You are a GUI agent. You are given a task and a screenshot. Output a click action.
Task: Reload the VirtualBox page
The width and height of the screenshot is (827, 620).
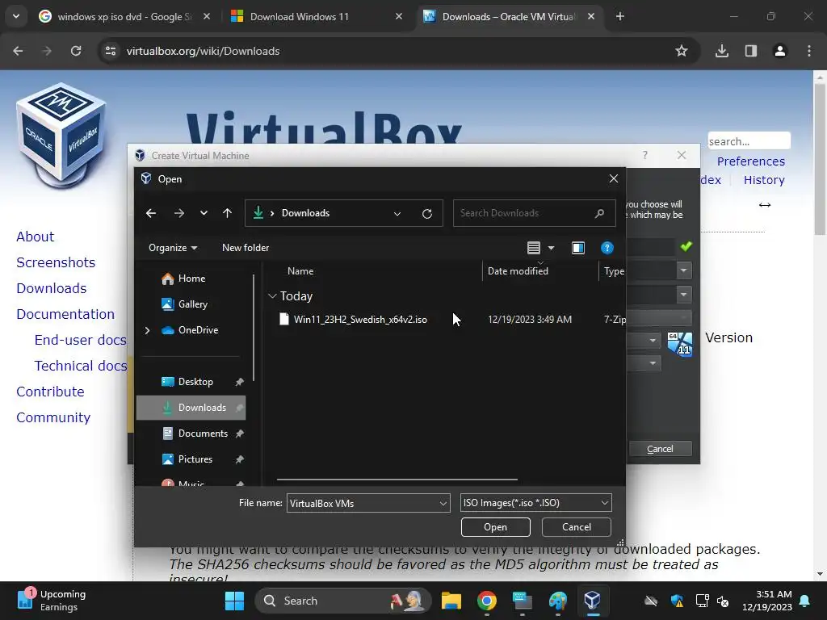[x=76, y=51]
